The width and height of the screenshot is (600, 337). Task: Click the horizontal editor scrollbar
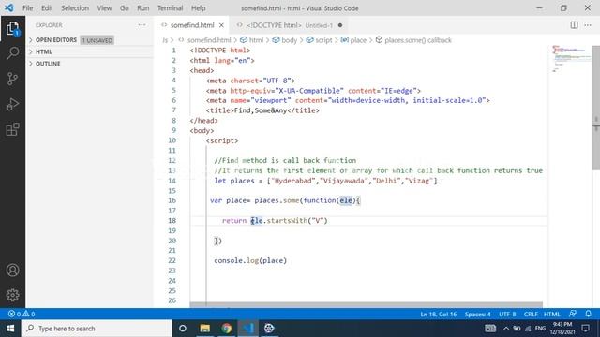366,304
